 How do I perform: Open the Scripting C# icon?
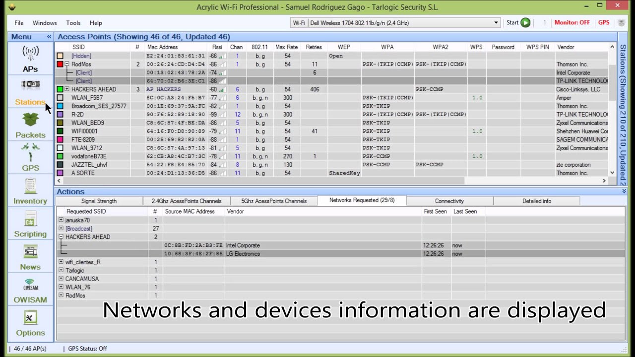coord(30,219)
